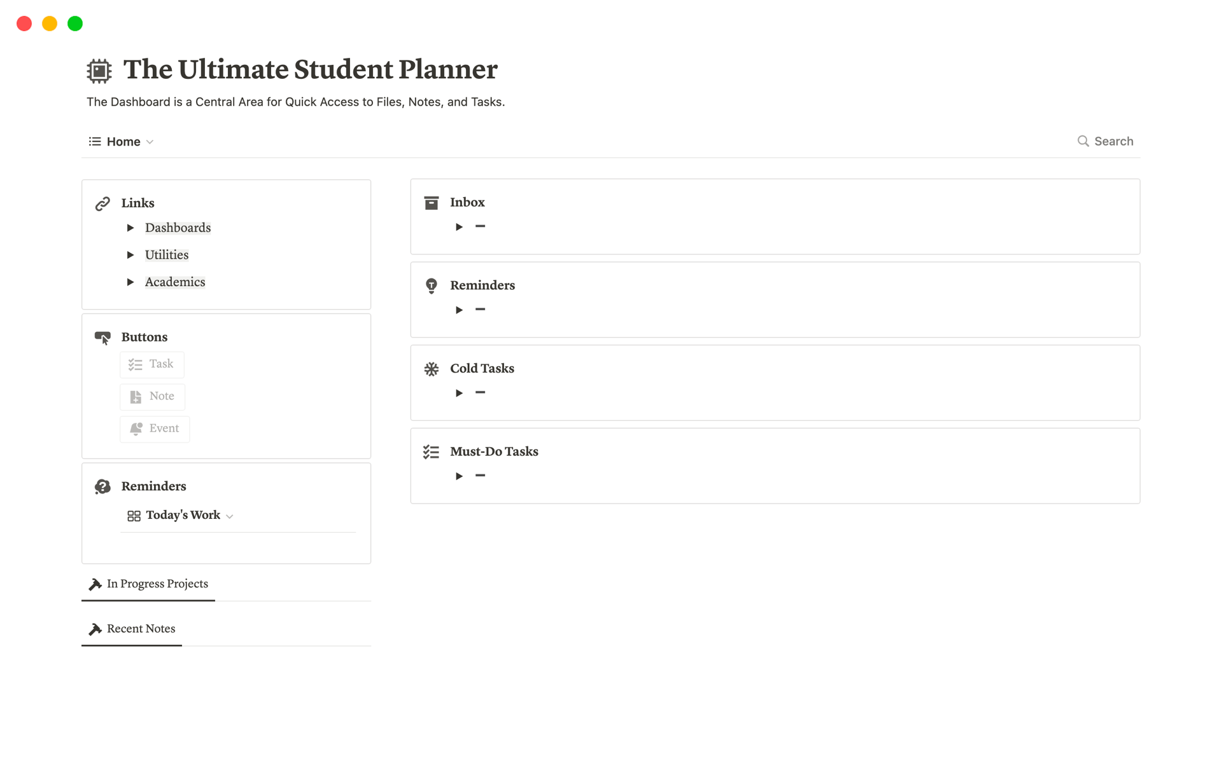The image size is (1222, 763).
Task: Expand the Dashboards disclosure triangle
Action: [x=130, y=228]
